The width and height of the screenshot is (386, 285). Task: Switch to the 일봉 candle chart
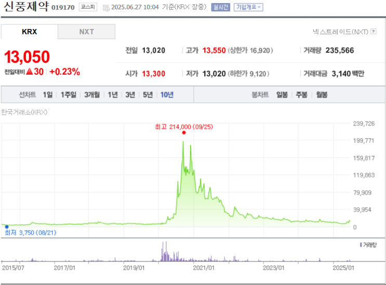(x=282, y=94)
